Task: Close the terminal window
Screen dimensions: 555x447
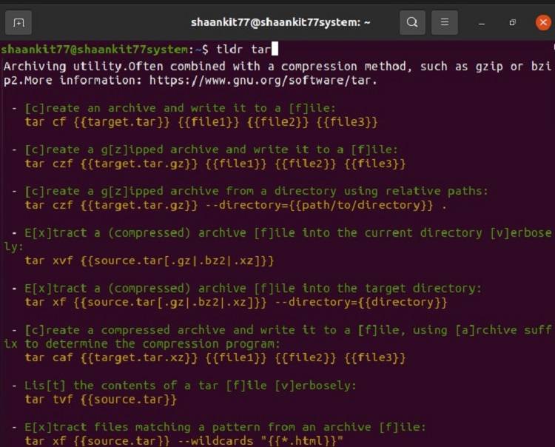Action: pyautogui.click(x=543, y=23)
